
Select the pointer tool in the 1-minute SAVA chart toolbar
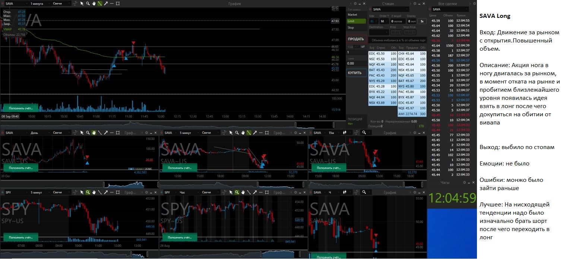coord(82,3)
